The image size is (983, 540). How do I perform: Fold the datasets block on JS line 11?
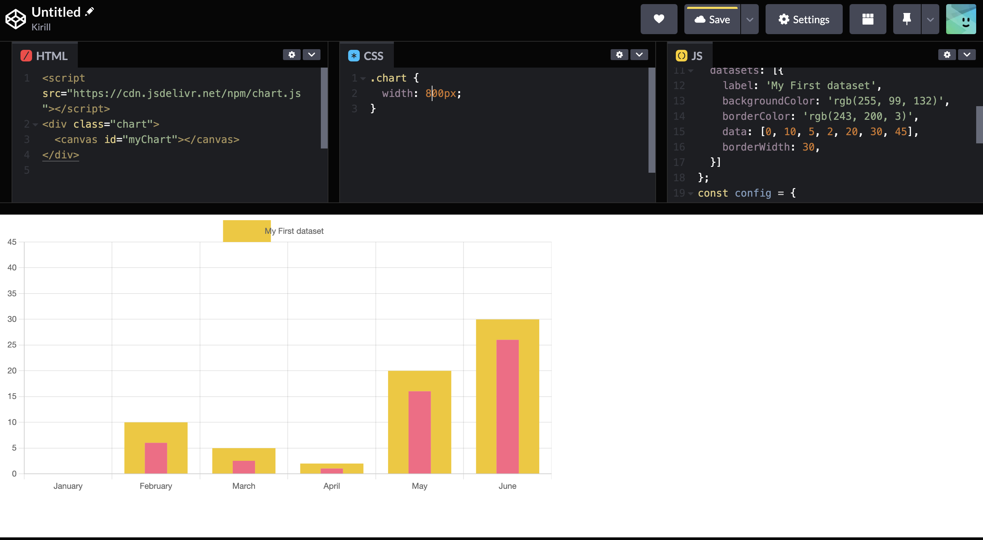pos(690,71)
